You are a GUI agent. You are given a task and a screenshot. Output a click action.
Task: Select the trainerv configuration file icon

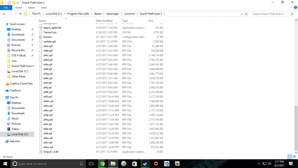point(41,37)
